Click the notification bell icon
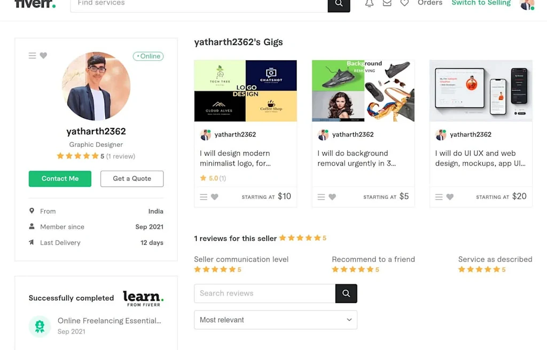 pyautogui.click(x=369, y=3)
